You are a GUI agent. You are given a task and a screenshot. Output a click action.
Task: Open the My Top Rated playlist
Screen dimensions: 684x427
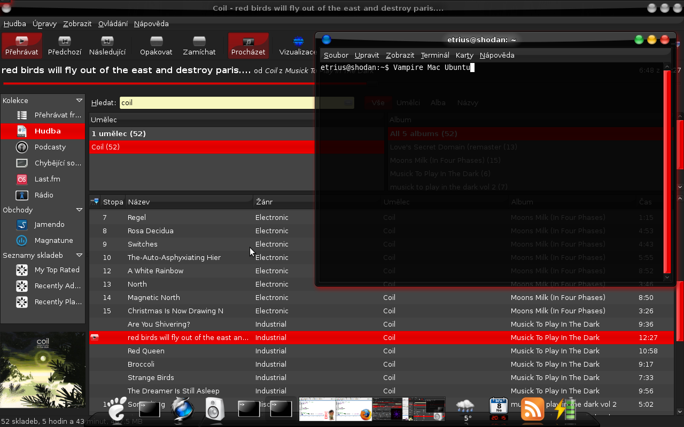(x=43, y=270)
